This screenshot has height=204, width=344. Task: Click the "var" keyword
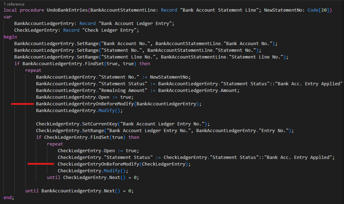point(7,17)
